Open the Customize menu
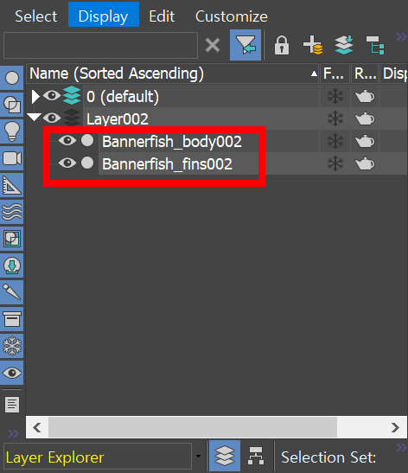The width and height of the screenshot is (408, 473). (232, 16)
